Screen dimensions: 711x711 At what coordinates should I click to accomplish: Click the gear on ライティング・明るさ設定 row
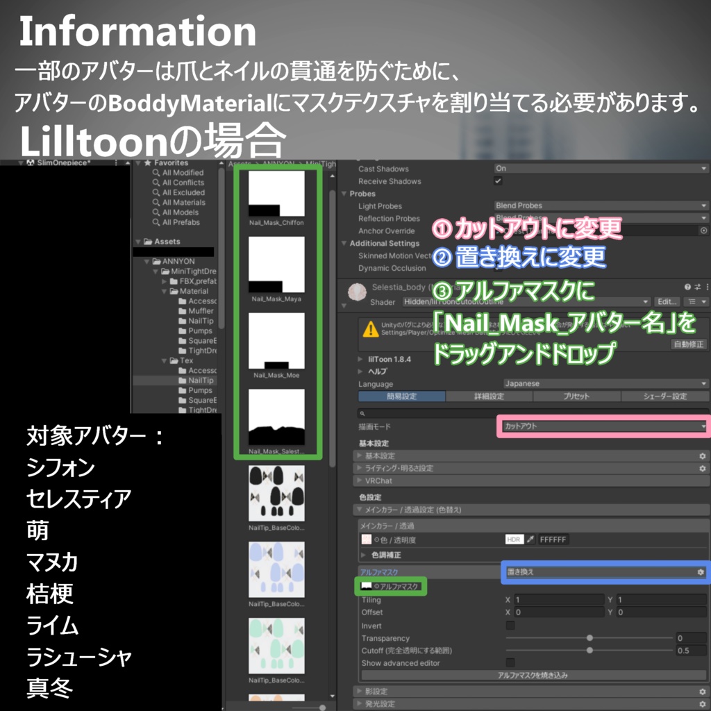tap(703, 468)
